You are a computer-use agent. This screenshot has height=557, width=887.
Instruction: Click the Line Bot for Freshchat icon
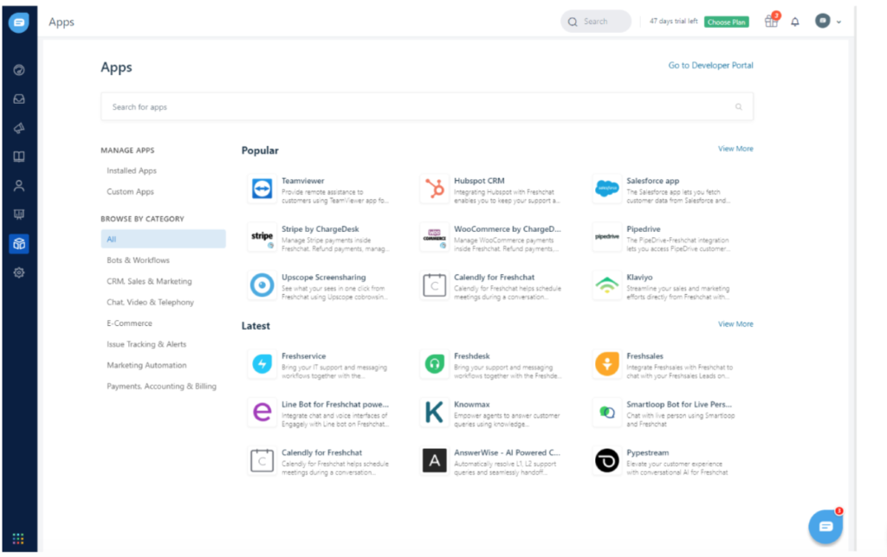coord(262,413)
